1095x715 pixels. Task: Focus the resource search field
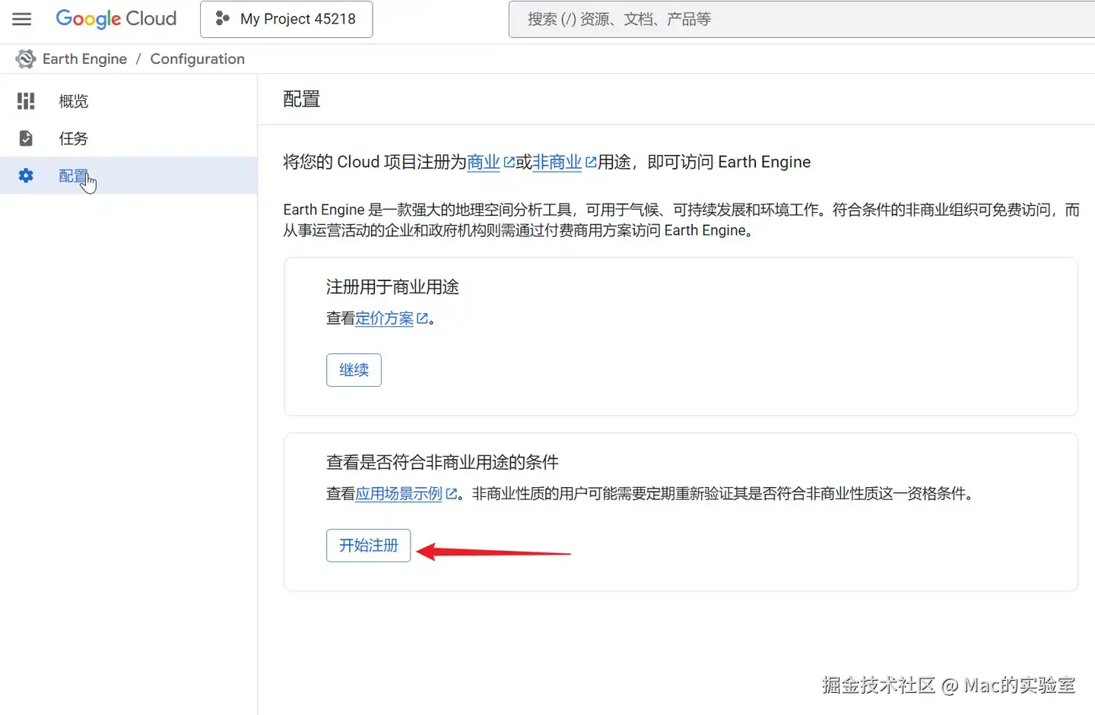pyautogui.click(x=801, y=19)
